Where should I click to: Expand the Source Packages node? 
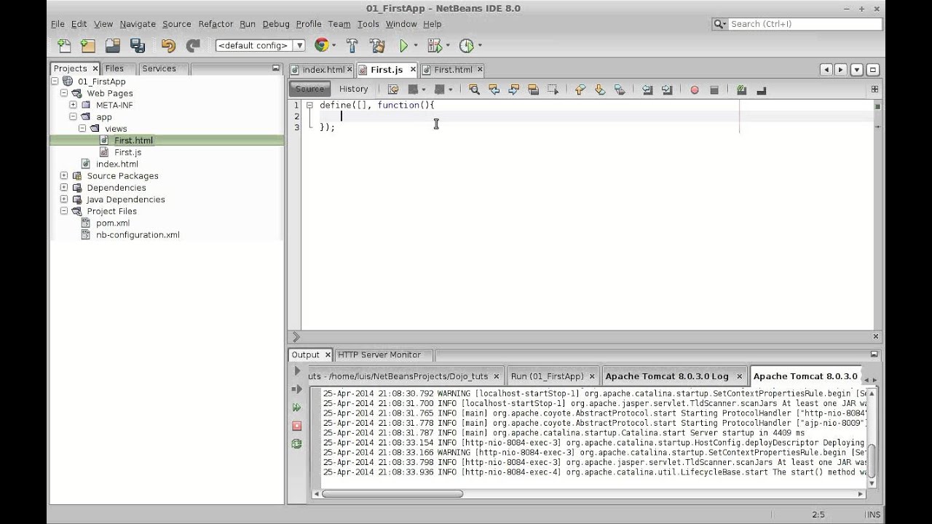[x=64, y=175]
